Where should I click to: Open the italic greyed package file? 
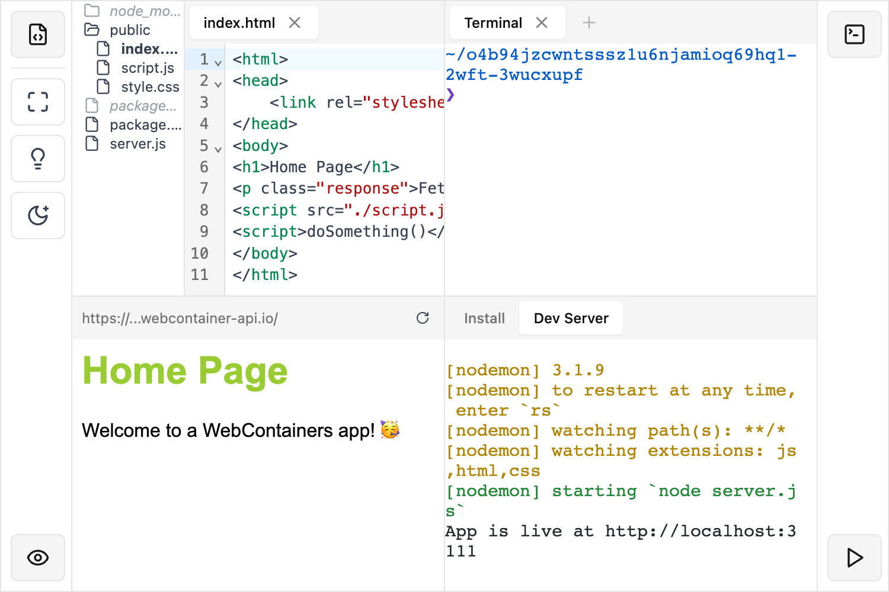click(x=143, y=105)
